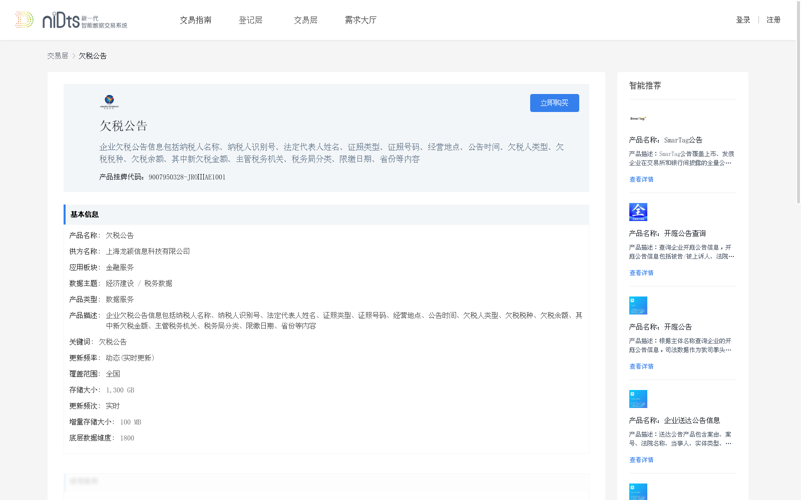
Task: Open the 交易层 navigation menu
Action: [x=306, y=20]
